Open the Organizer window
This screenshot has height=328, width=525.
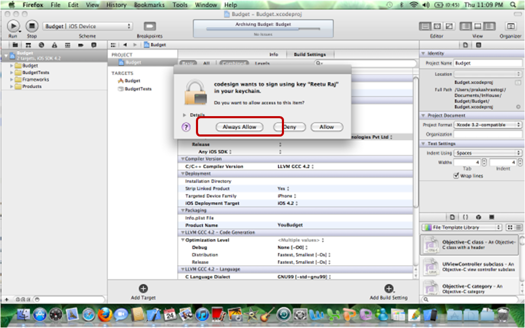(511, 26)
